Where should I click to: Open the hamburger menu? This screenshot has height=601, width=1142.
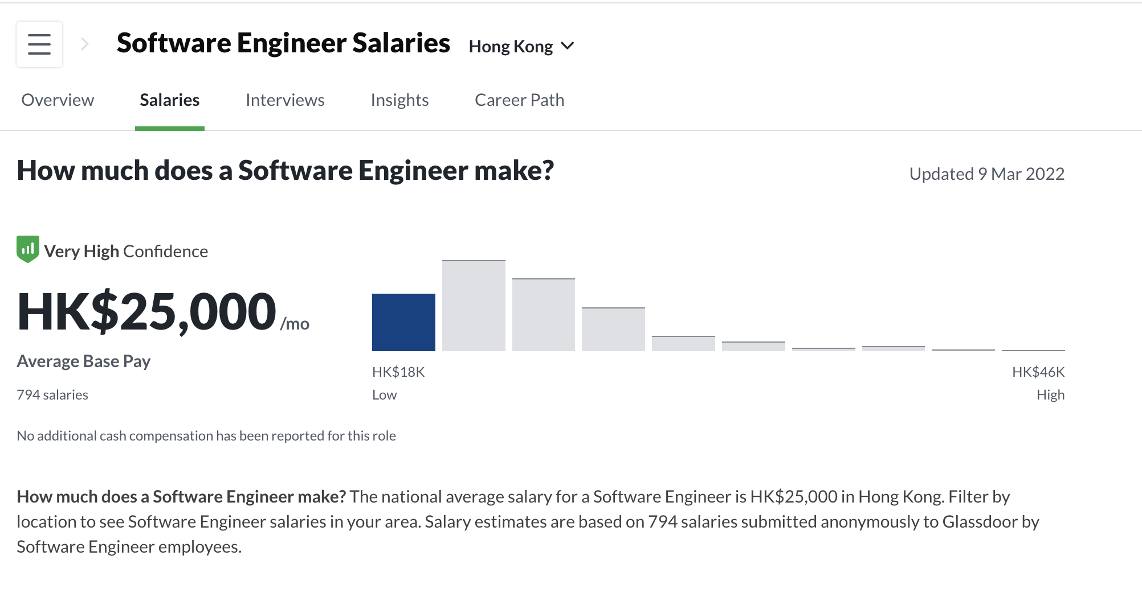pos(39,44)
